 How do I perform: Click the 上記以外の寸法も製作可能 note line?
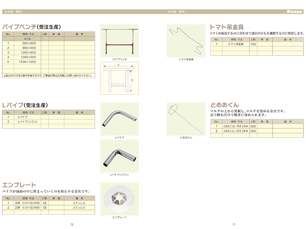[x=48, y=75]
